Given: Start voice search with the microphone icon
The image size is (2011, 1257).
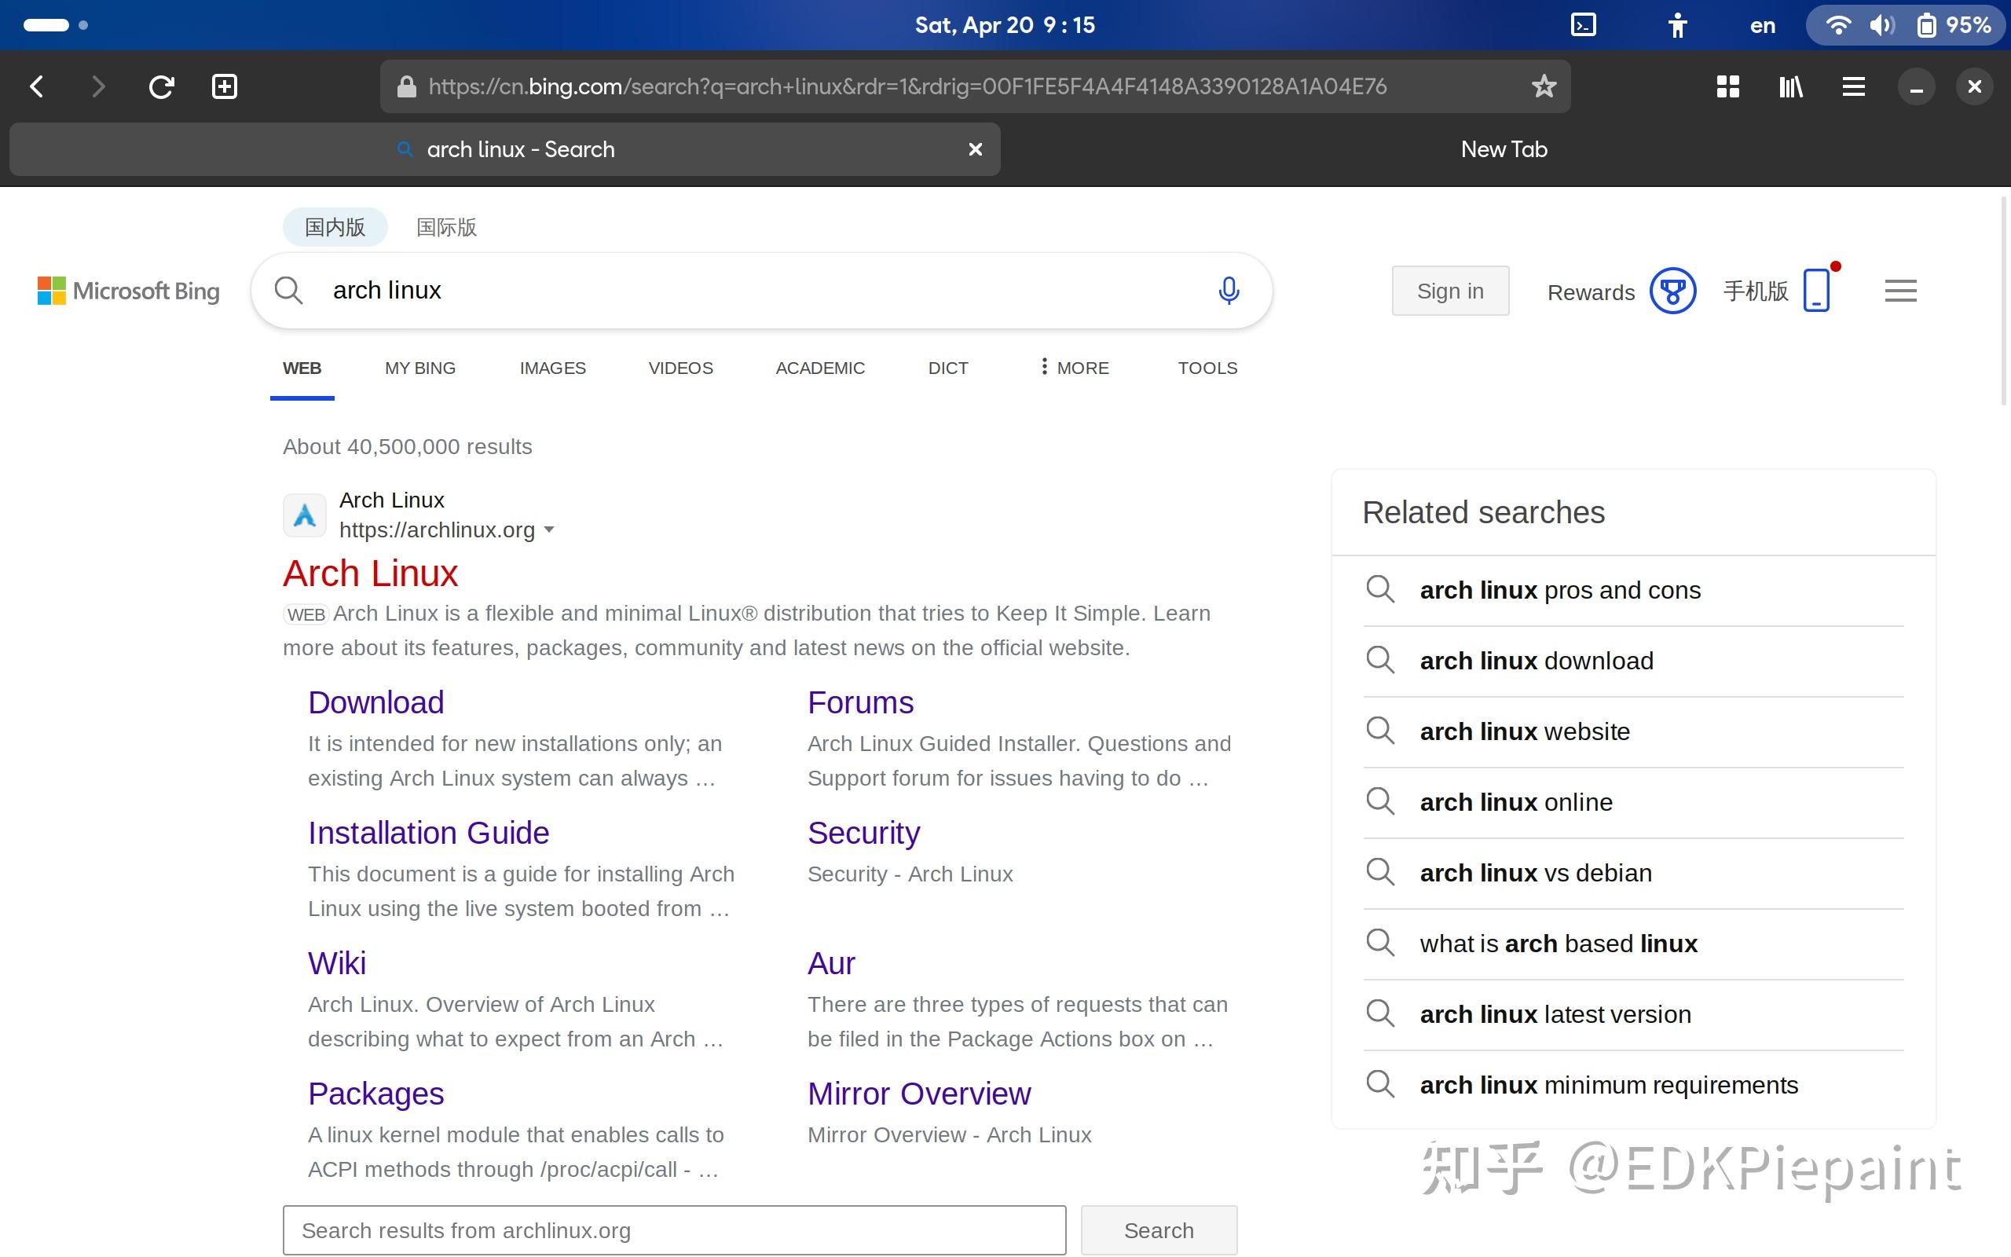Looking at the screenshot, I should (x=1229, y=290).
